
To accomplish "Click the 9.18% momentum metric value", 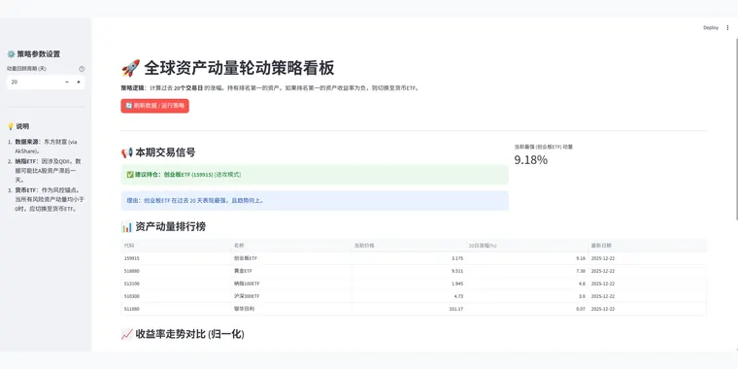I will pyautogui.click(x=530, y=160).
